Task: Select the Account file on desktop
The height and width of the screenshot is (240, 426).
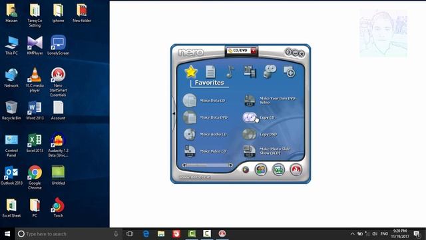Action: click(x=58, y=111)
